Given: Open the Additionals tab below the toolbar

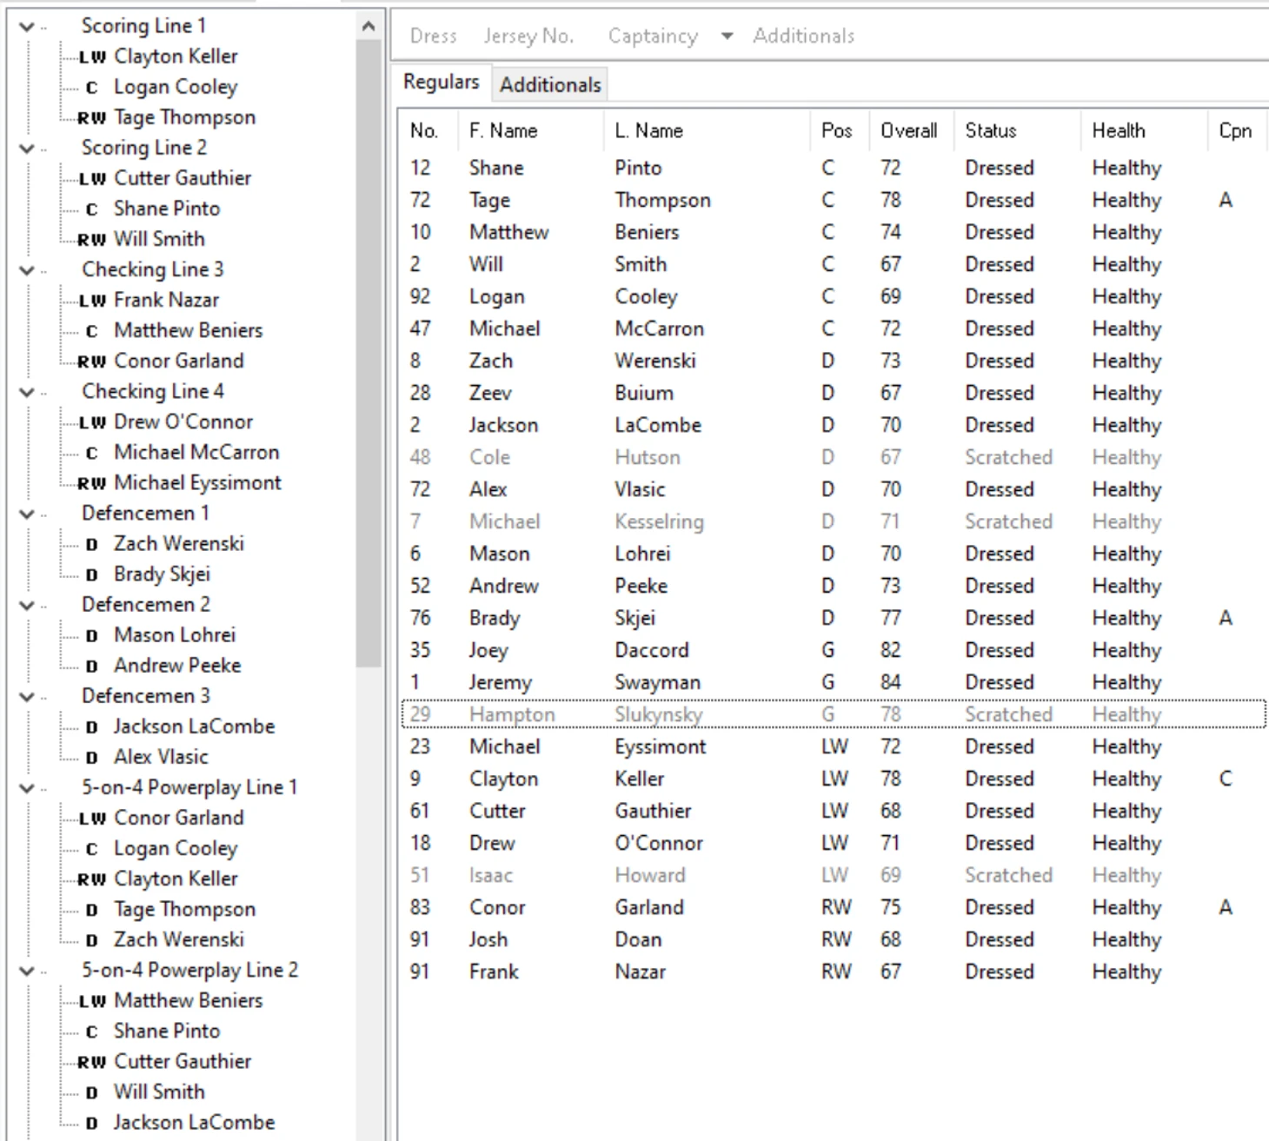Looking at the screenshot, I should coord(550,85).
